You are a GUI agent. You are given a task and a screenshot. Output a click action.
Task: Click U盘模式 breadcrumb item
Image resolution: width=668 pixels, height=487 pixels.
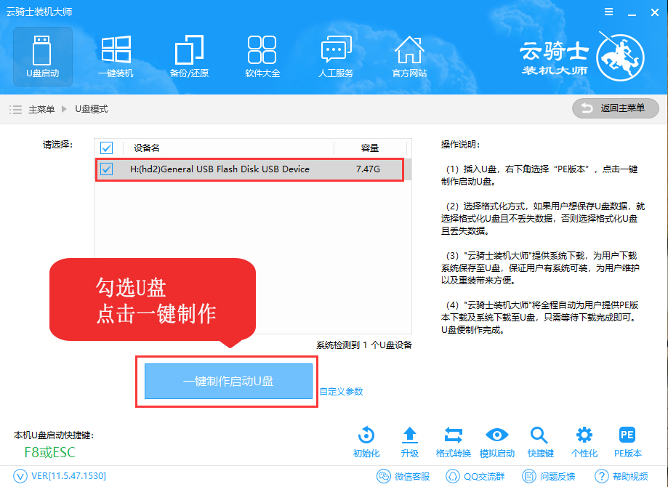92,110
